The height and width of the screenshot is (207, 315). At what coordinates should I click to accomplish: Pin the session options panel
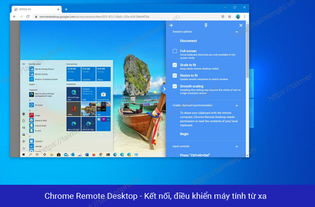point(206,25)
